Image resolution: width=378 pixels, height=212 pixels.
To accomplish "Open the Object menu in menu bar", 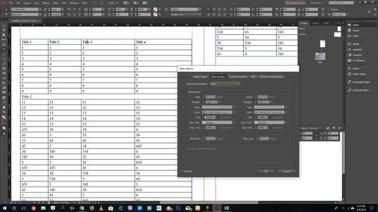I will (x=45, y=3).
